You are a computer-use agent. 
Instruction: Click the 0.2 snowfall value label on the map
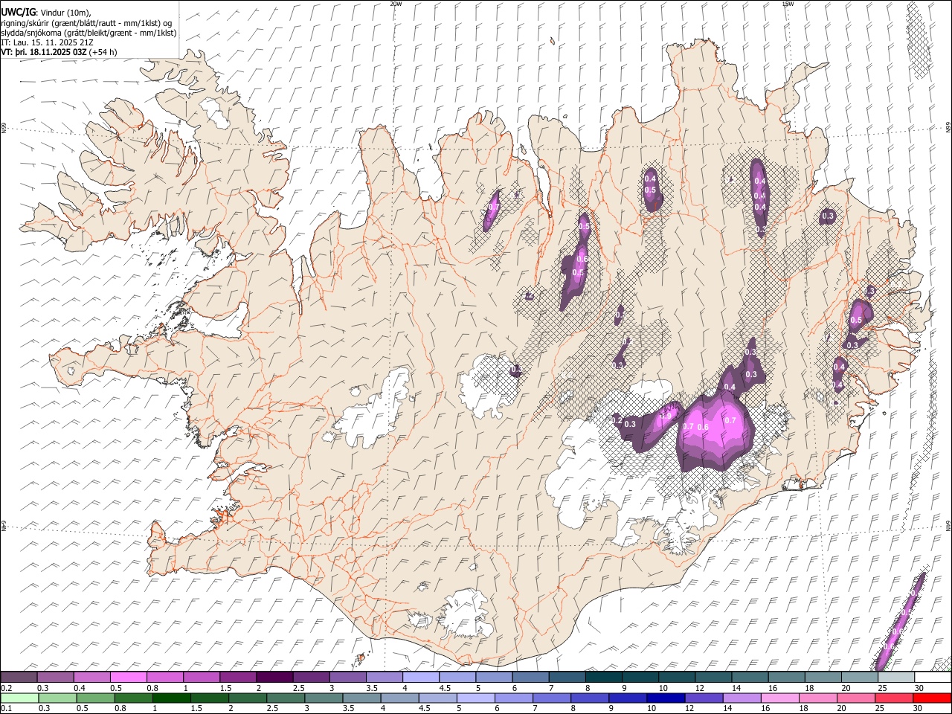617,420
